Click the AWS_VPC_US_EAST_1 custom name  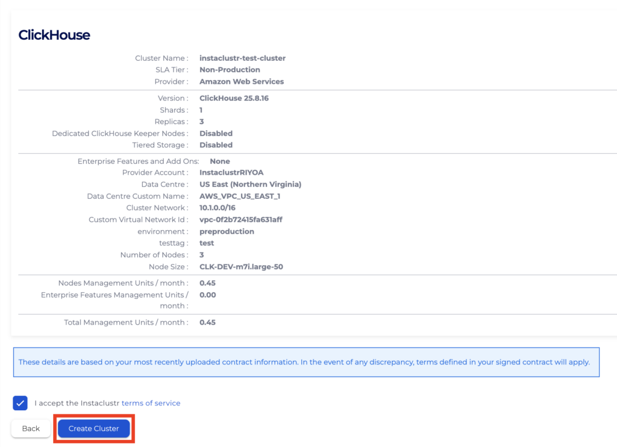pyautogui.click(x=240, y=196)
